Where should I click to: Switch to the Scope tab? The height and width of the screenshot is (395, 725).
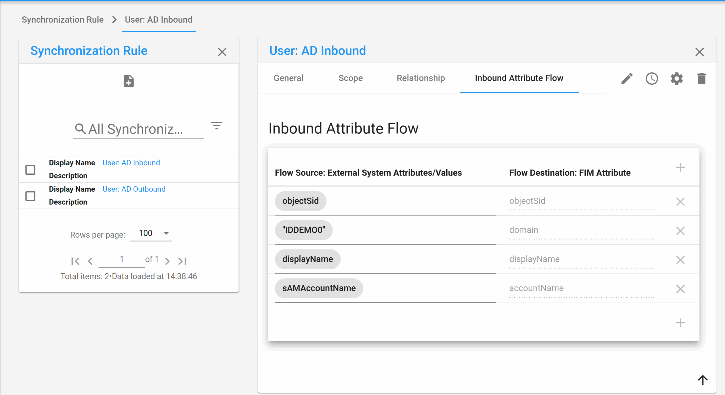tap(351, 78)
